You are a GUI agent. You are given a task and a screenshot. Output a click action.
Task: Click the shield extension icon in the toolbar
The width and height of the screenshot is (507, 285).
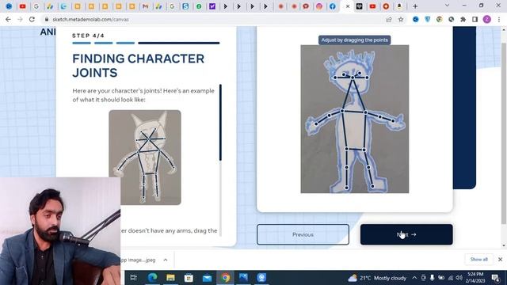pyautogui.click(x=428, y=19)
